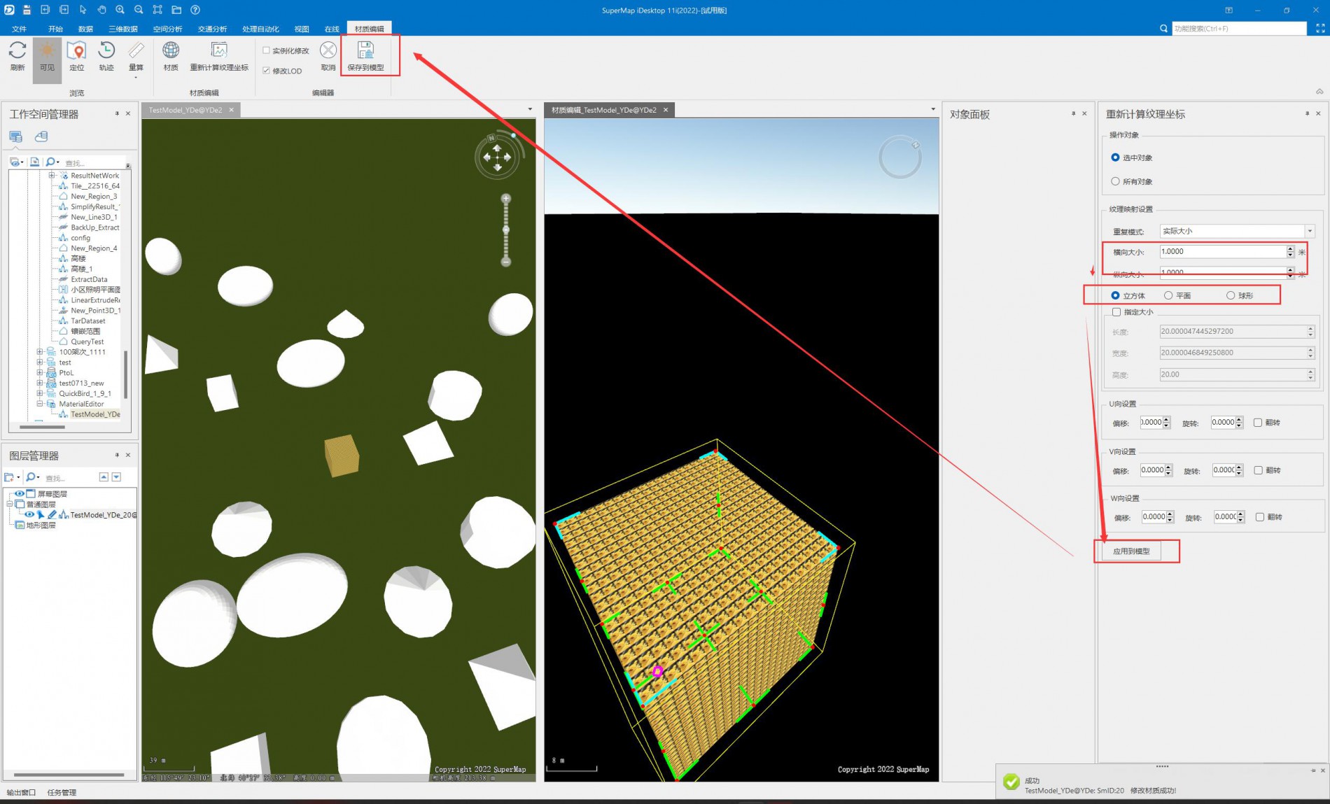Click the Full extent icon in title bar
This screenshot has height=804, width=1330.
coord(157,10)
